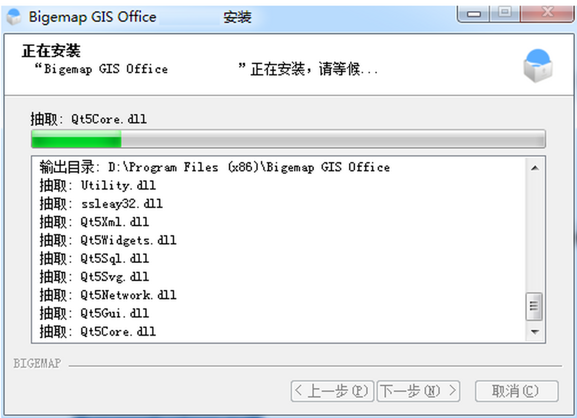This screenshot has height=418, width=577.
Task: Click the 上一步(P) back button
Action: pyautogui.click(x=332, y=391)
